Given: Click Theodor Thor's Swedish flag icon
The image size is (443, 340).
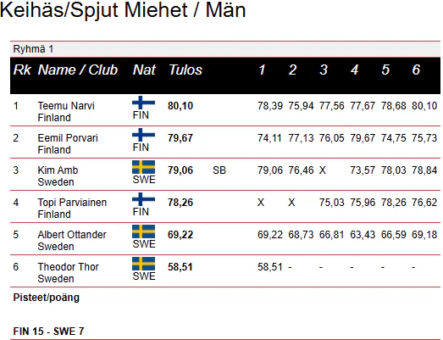Looking at the screenshot, I should (143, 264).
